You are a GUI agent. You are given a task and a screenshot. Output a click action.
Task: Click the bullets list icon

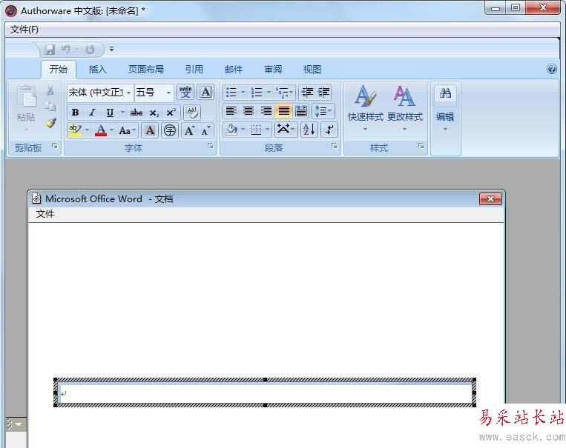pyautogui.click(x=231, y=93)
